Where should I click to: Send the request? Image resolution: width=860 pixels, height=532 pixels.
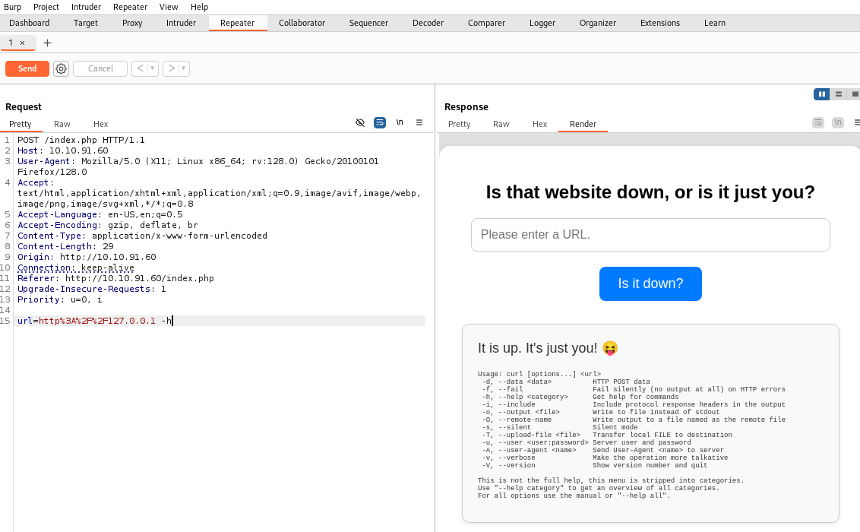click(27, 68)
